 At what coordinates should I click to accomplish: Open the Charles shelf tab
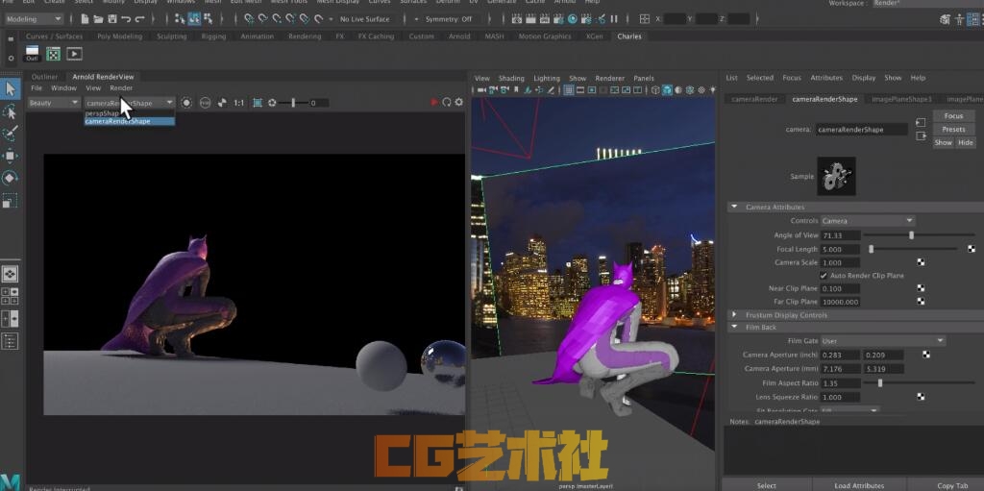pos(629,37)
